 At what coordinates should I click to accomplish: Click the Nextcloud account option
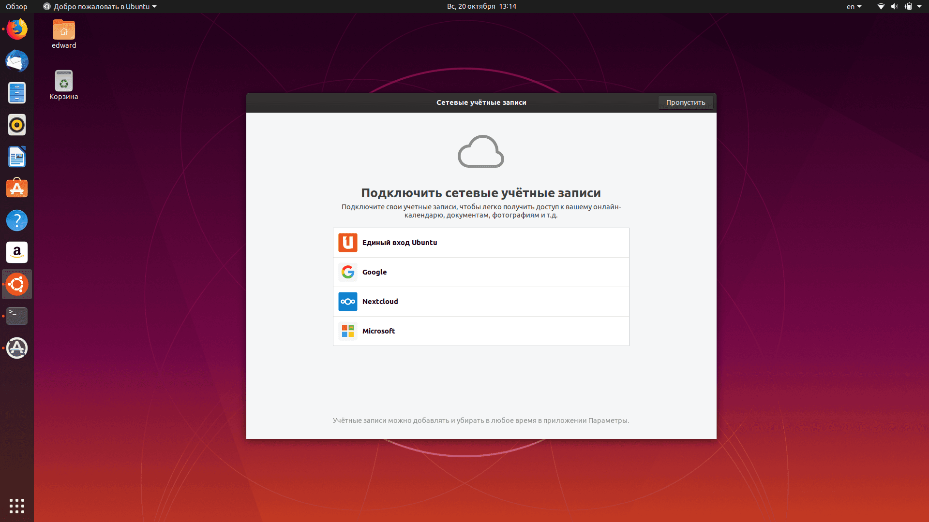481,301
